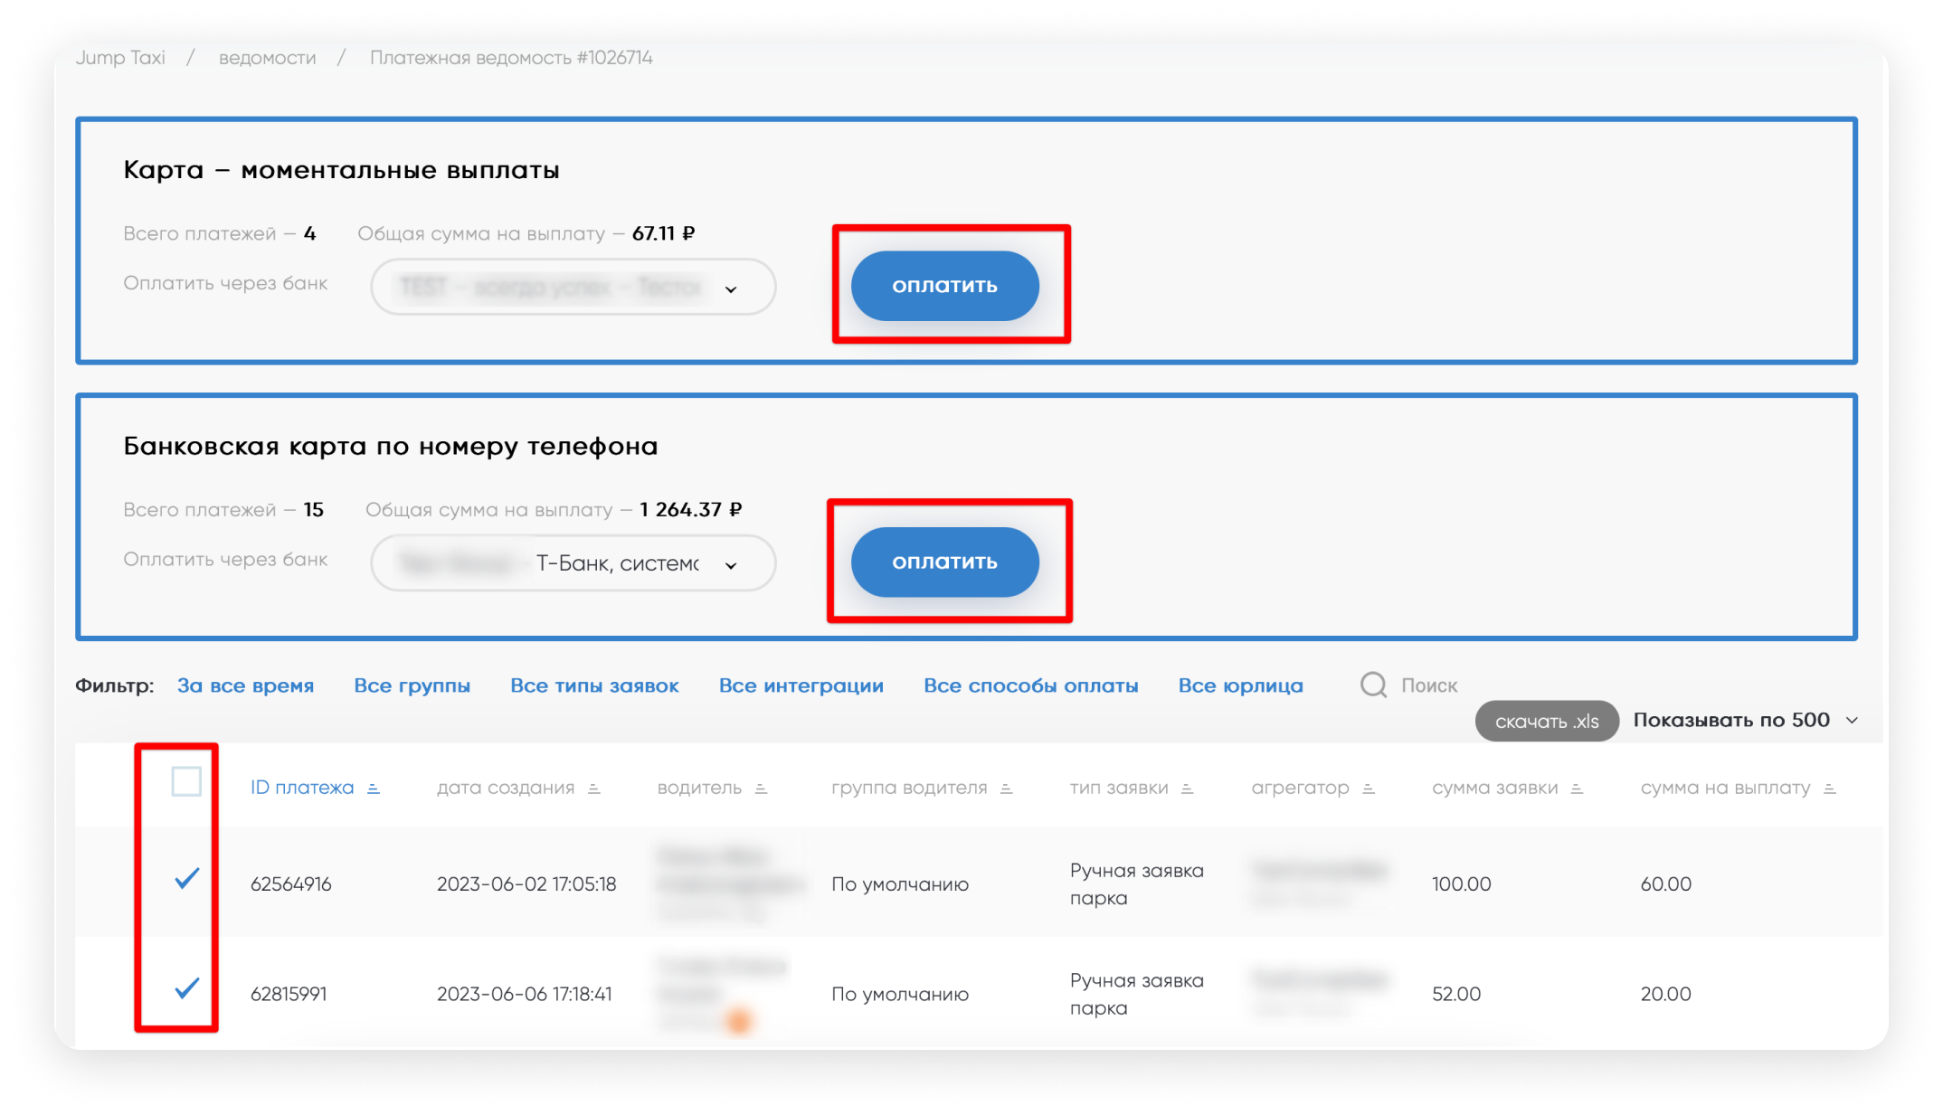This screenshot has height=1115, width=1943.
Task: Click агрегатор column sort icon
Action: (x=1369, y=789)
